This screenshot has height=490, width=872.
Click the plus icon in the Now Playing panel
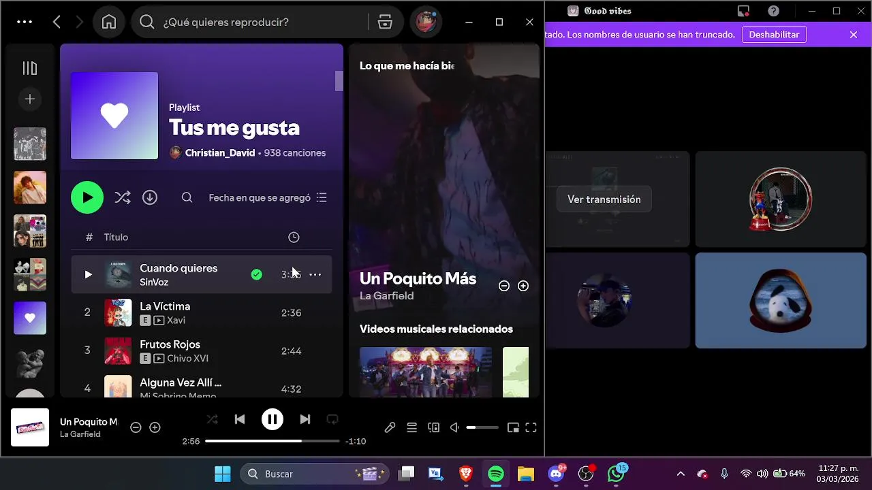523,286
